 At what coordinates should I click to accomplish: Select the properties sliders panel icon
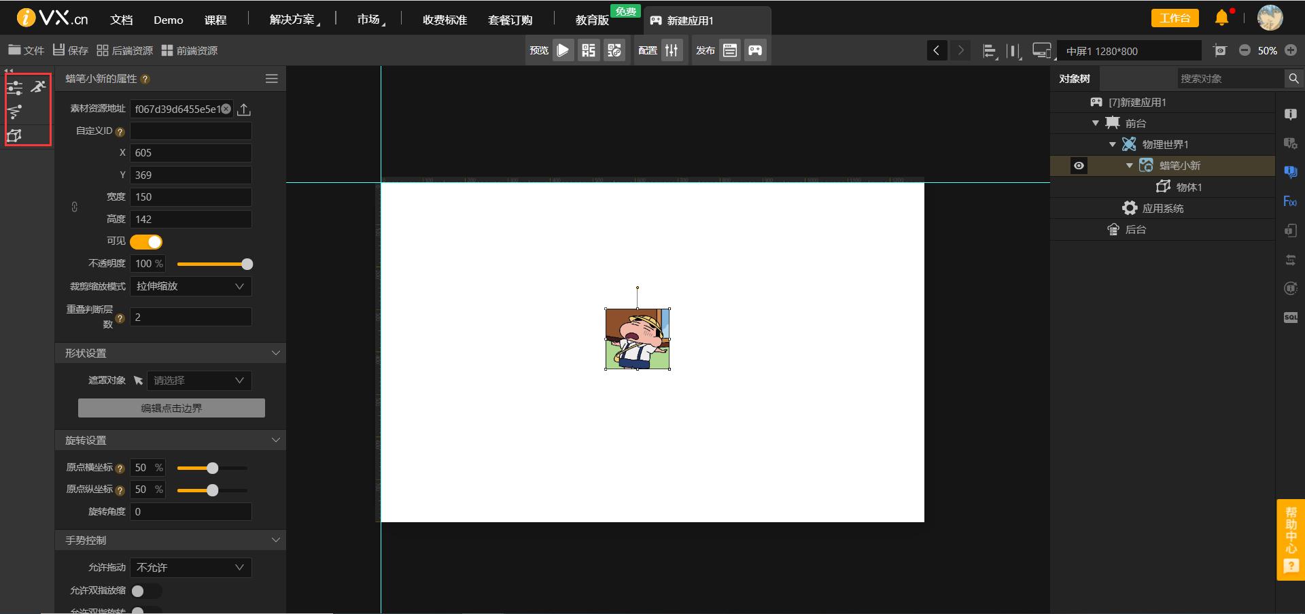(x=15, y=87)
